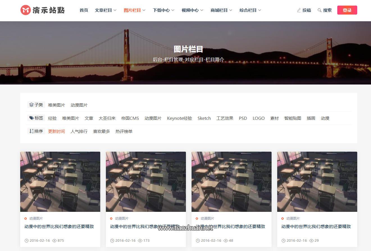Click the magnifier search icon
Image resolution: width=371 pixels, height=251 pixels.
pyautogui.click(x=319, y=10)
